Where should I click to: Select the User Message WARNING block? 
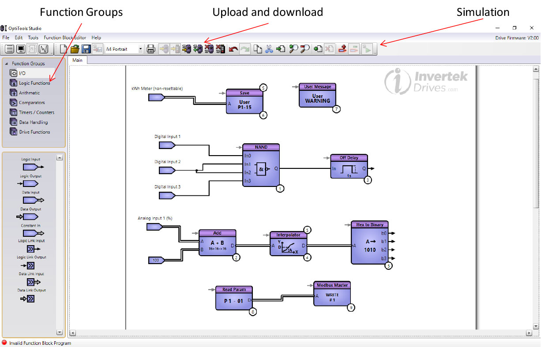[x=317, y=95]
